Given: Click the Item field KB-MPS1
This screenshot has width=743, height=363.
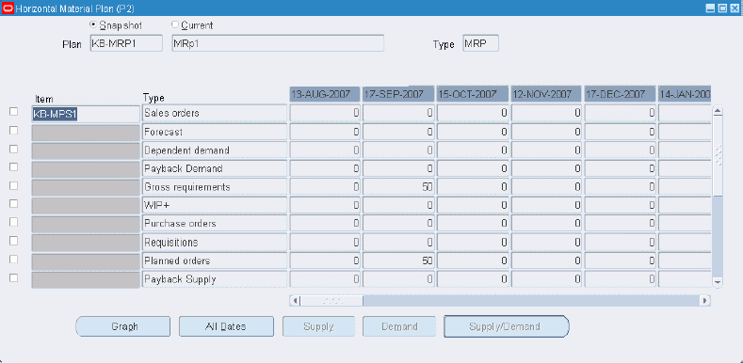Looking at the screenshot, I should (x=86, y=114).
